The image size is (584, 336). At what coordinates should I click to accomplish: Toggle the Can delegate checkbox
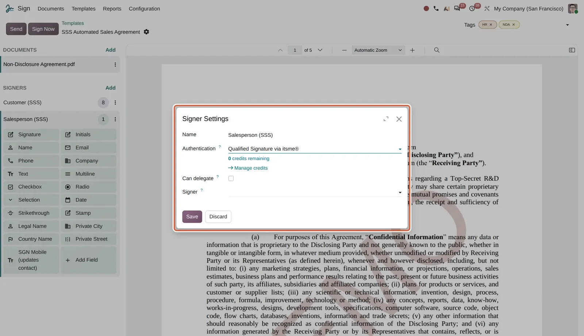point(231,178)
